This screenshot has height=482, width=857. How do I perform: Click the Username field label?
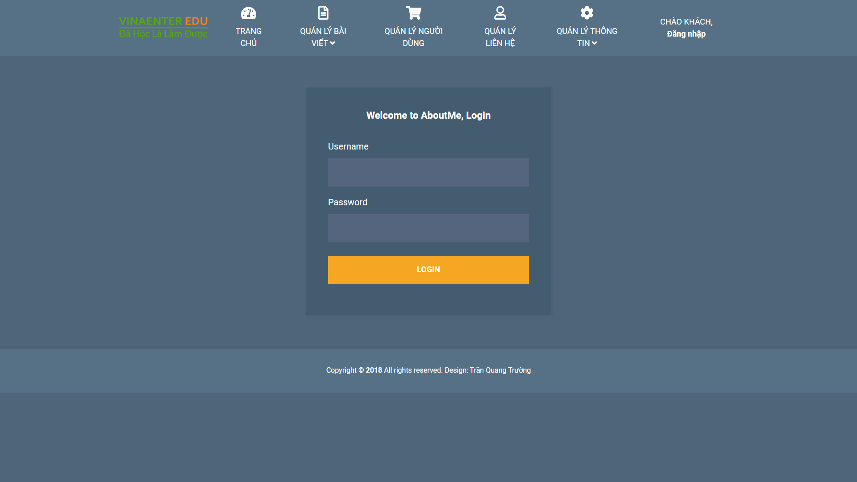[x=348, y=146]
